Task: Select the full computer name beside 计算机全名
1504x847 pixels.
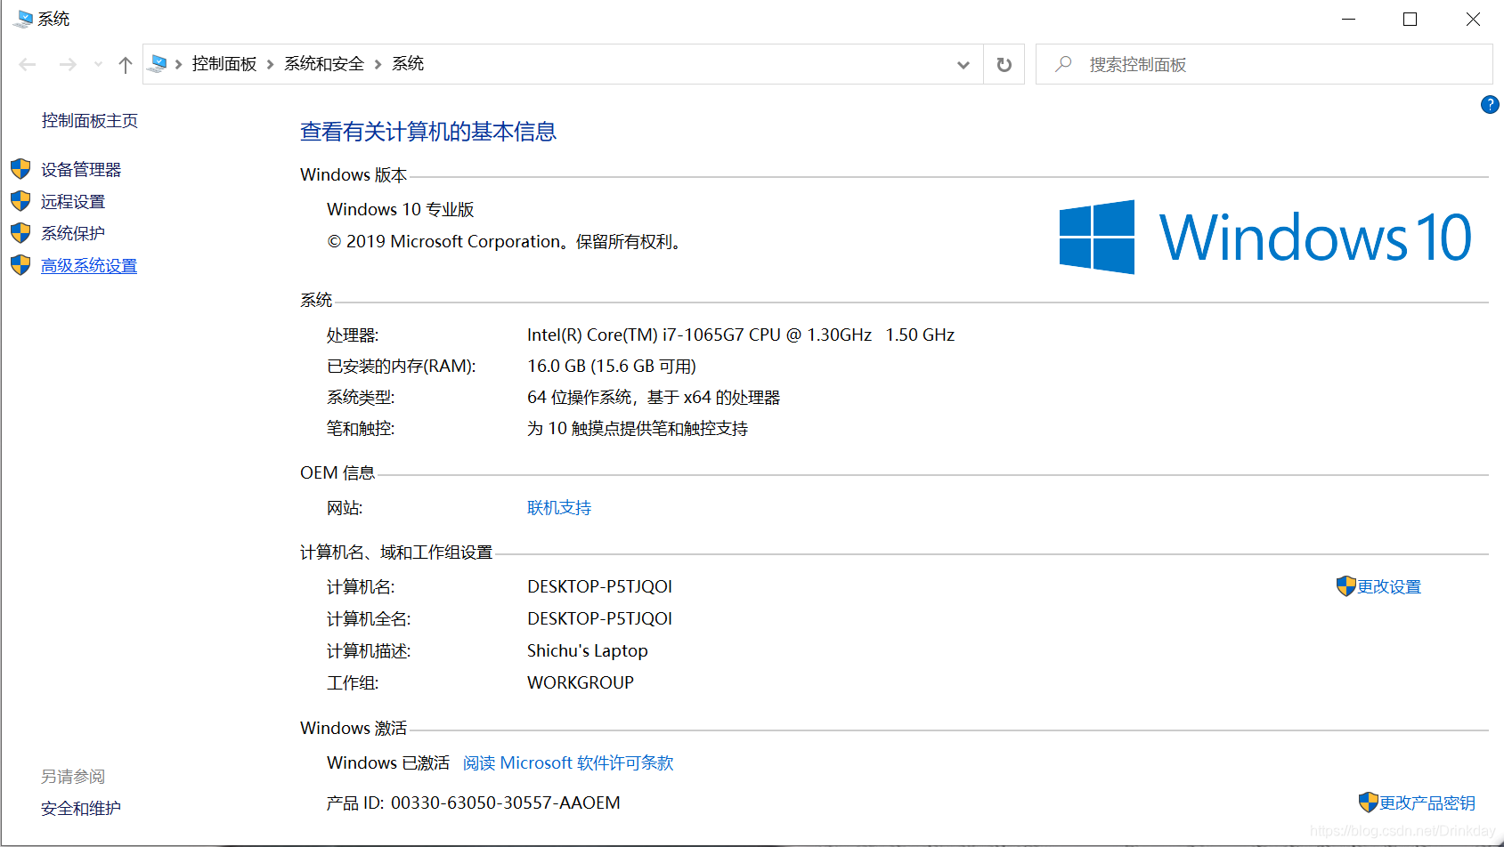Action: click(600, 619)
